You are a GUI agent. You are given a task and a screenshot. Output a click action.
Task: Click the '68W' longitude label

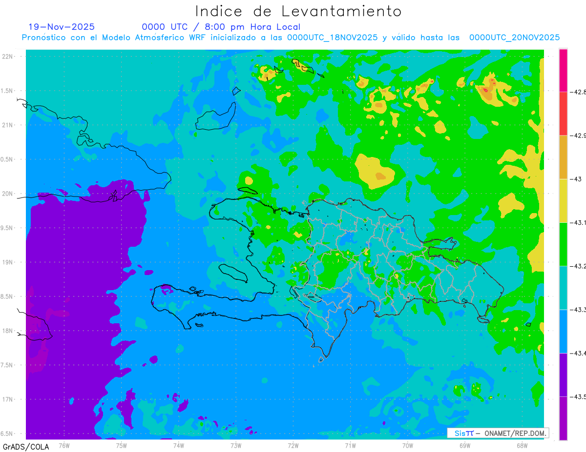tap(522, 445)
